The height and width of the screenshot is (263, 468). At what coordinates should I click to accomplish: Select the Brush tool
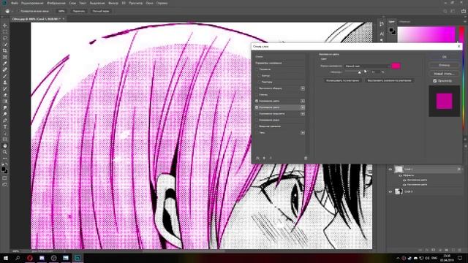click(5, 76)
